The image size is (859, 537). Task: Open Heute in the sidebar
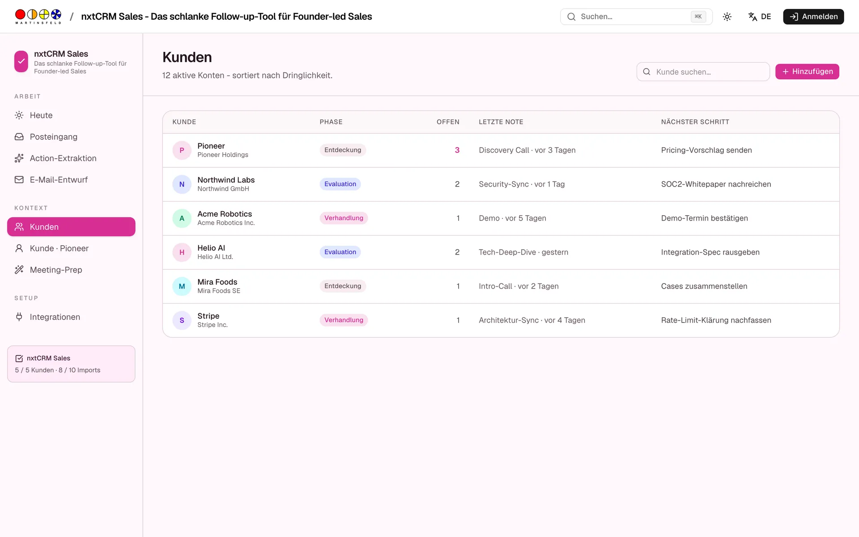click(x=71, y=115)
